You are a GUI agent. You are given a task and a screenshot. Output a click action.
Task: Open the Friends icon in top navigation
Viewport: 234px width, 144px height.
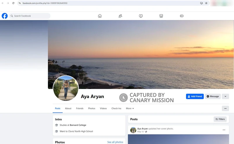click(120, 16)
